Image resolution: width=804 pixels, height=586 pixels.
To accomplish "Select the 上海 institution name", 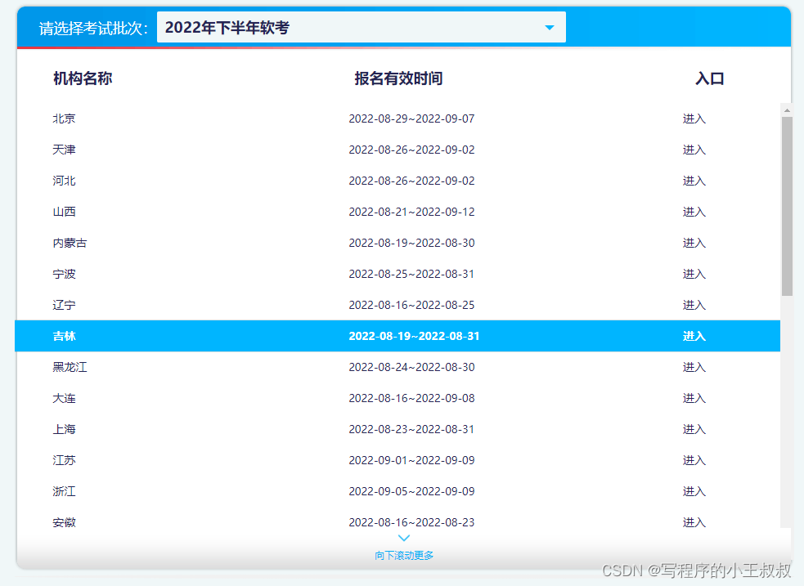I will point(64,429).
